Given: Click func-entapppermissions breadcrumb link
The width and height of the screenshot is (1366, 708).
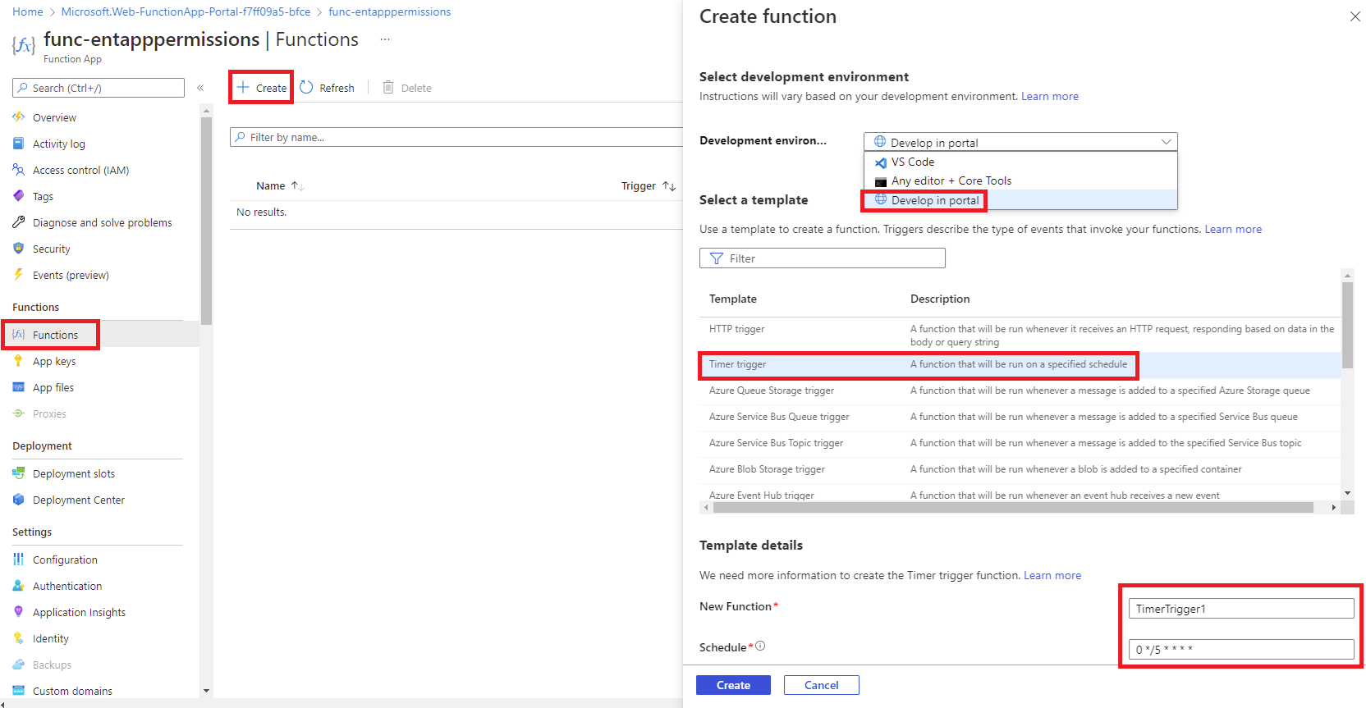Looking at the screenshot, I should pyautogui.click(x=389, y=12).
